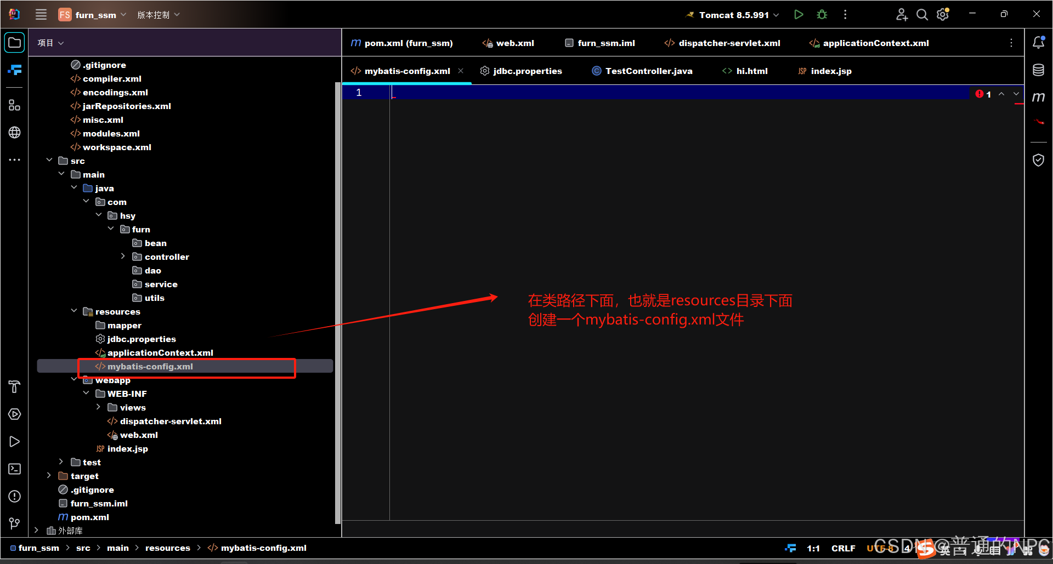Switch to furn_ssm.iml tab
The height and width of the screenshot is (564, 1053).
[600, 43]
